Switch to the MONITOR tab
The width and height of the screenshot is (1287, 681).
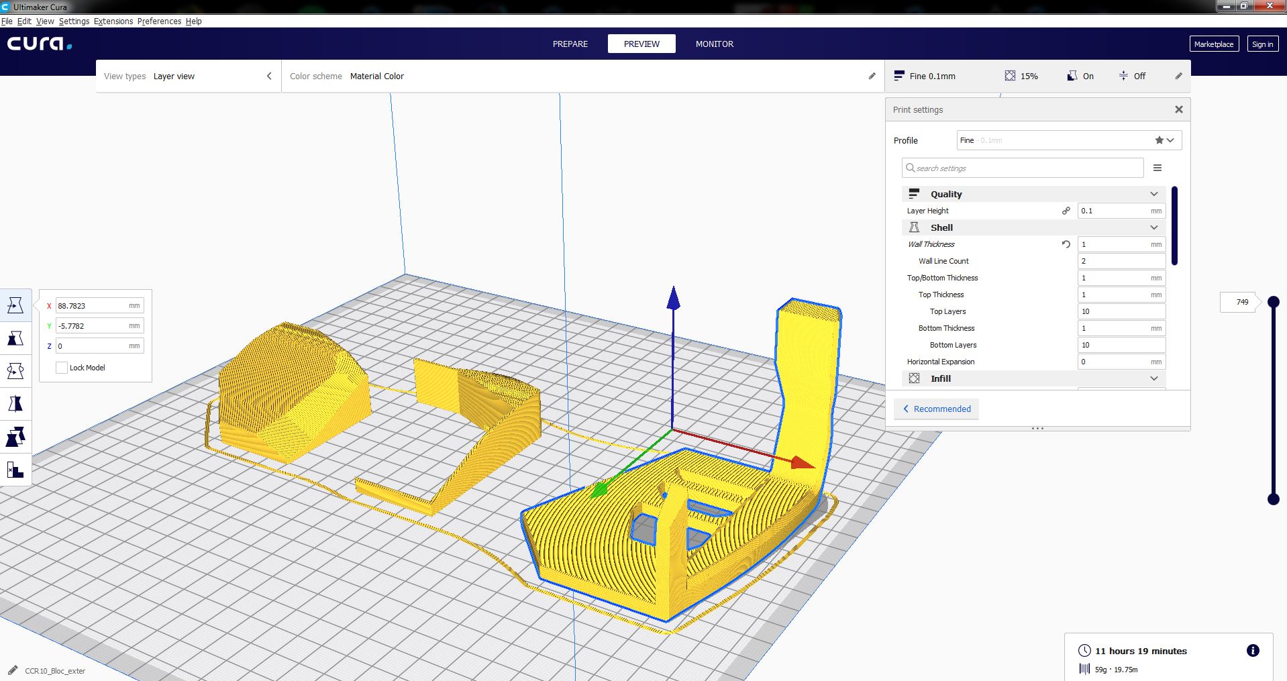click(x=714, y=44)
